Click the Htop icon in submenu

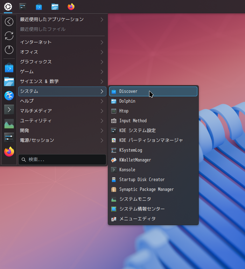tap(114, 111)
